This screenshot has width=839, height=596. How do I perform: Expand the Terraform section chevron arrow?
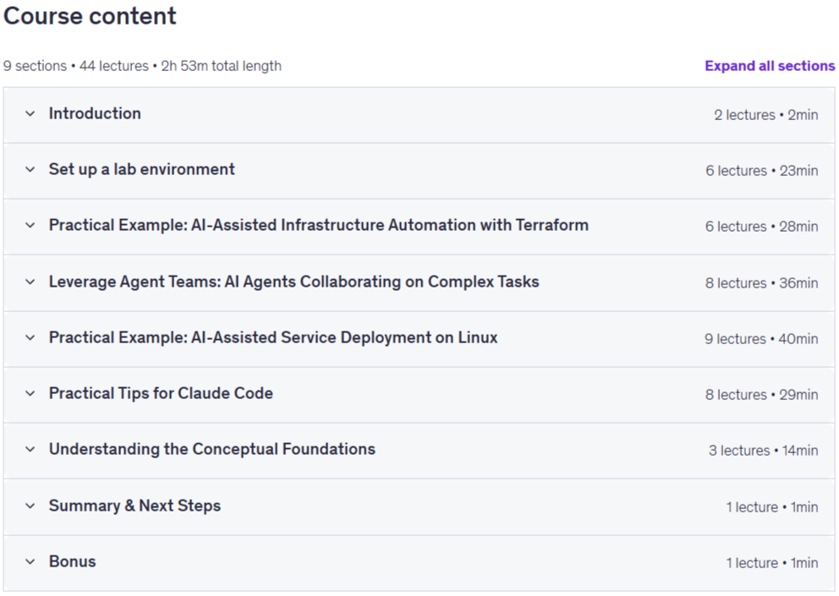(30, 225)
